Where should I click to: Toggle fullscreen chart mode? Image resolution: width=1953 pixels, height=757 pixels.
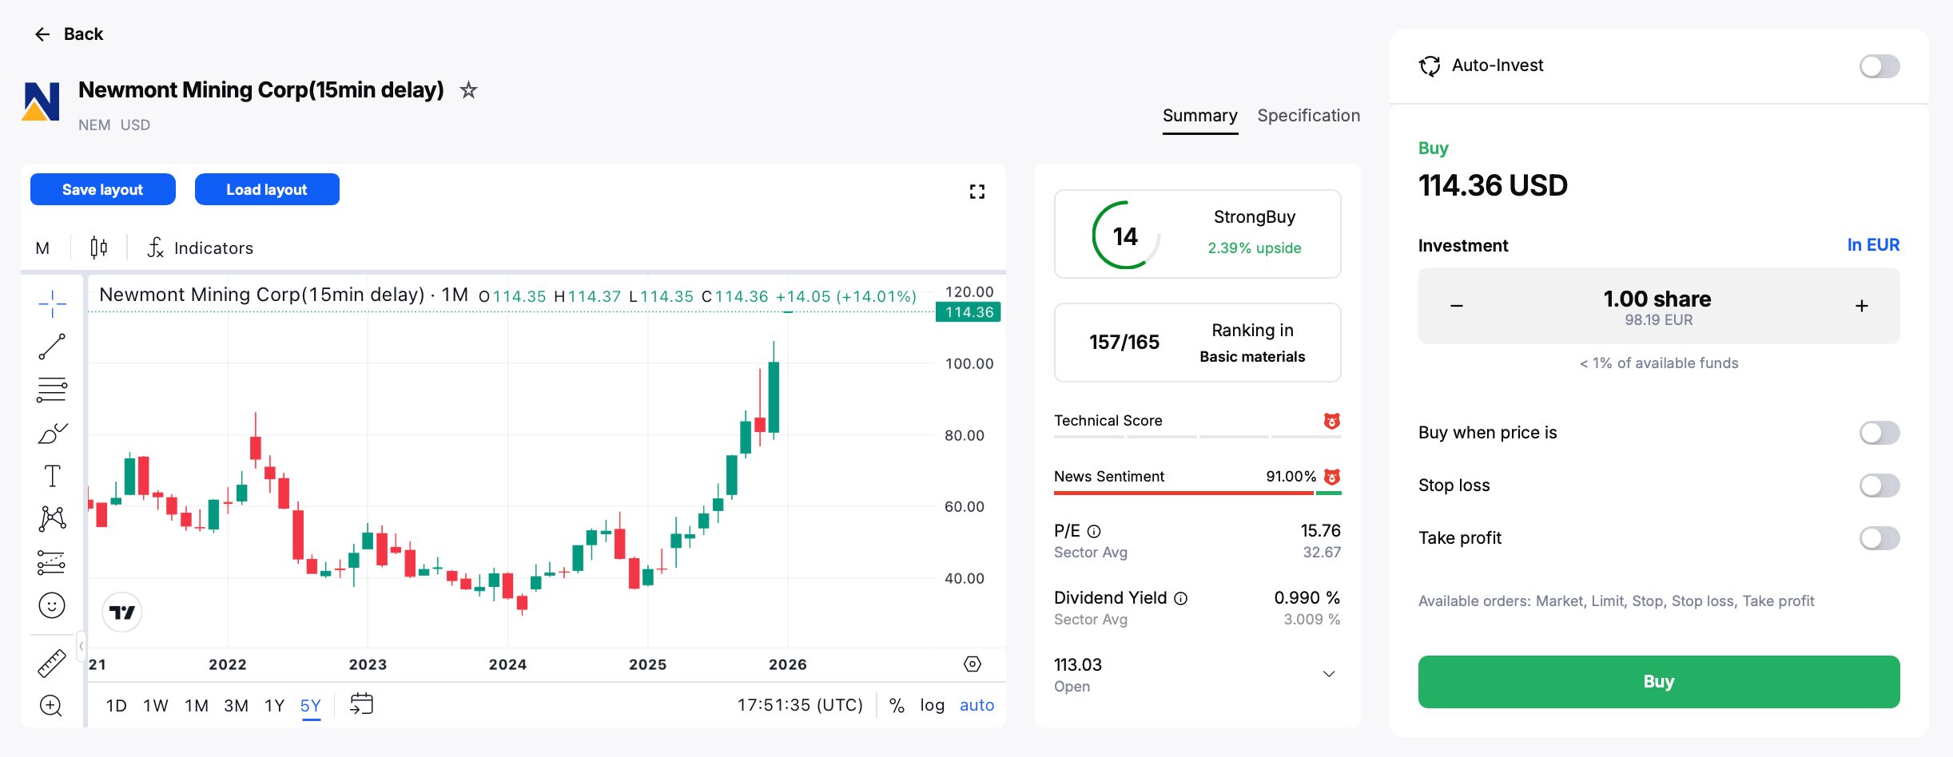tap(976, 192)
